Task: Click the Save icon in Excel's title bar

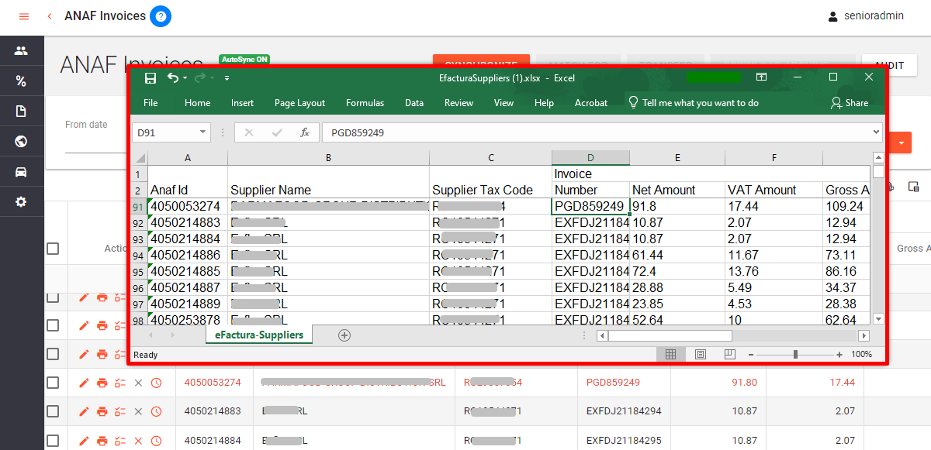Action: pos(151,77)
